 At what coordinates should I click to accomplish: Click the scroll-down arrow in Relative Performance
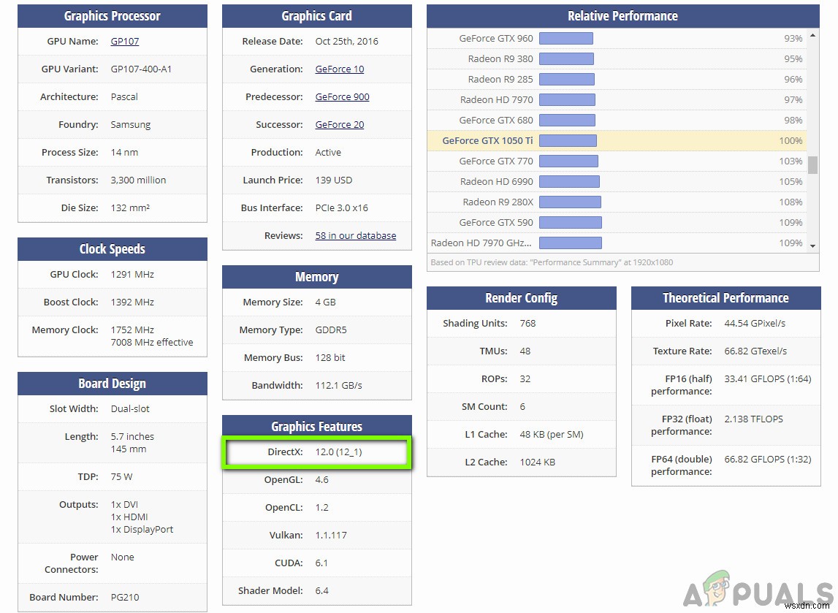coord(812,246)
